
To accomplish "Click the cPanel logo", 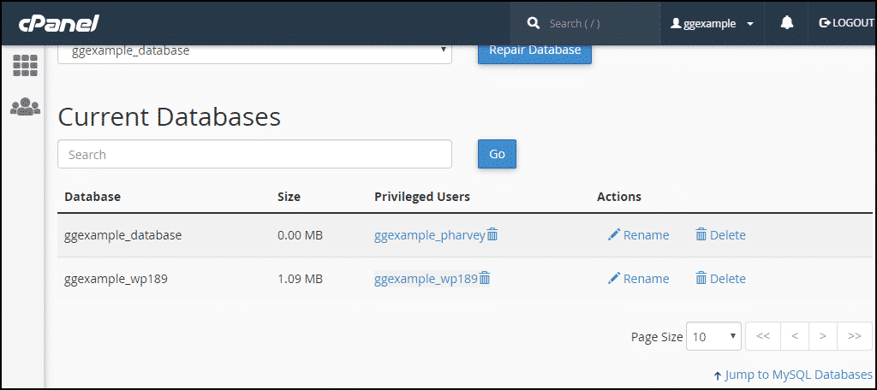I will click(x=59, y=22).
